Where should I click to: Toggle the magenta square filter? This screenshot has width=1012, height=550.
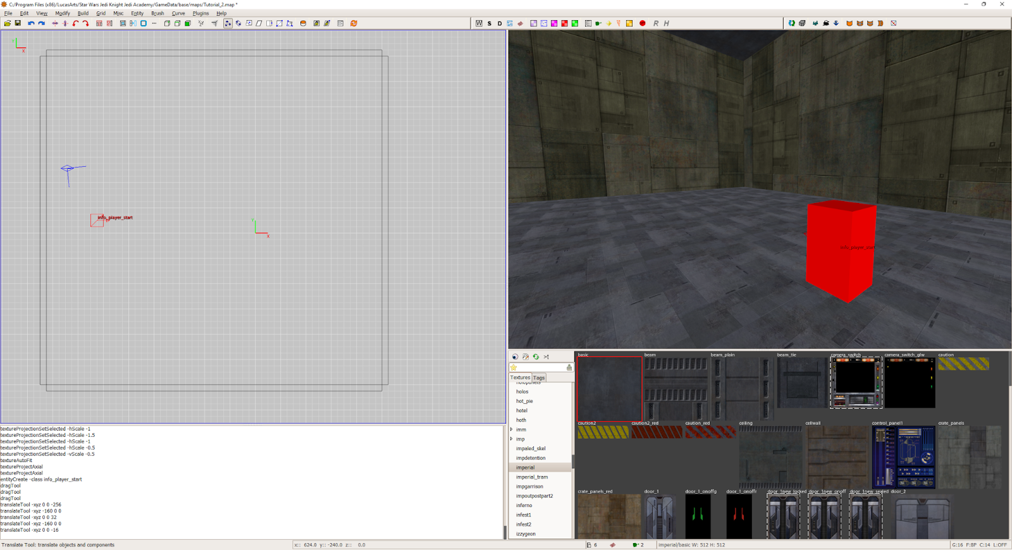click(554, 23)
